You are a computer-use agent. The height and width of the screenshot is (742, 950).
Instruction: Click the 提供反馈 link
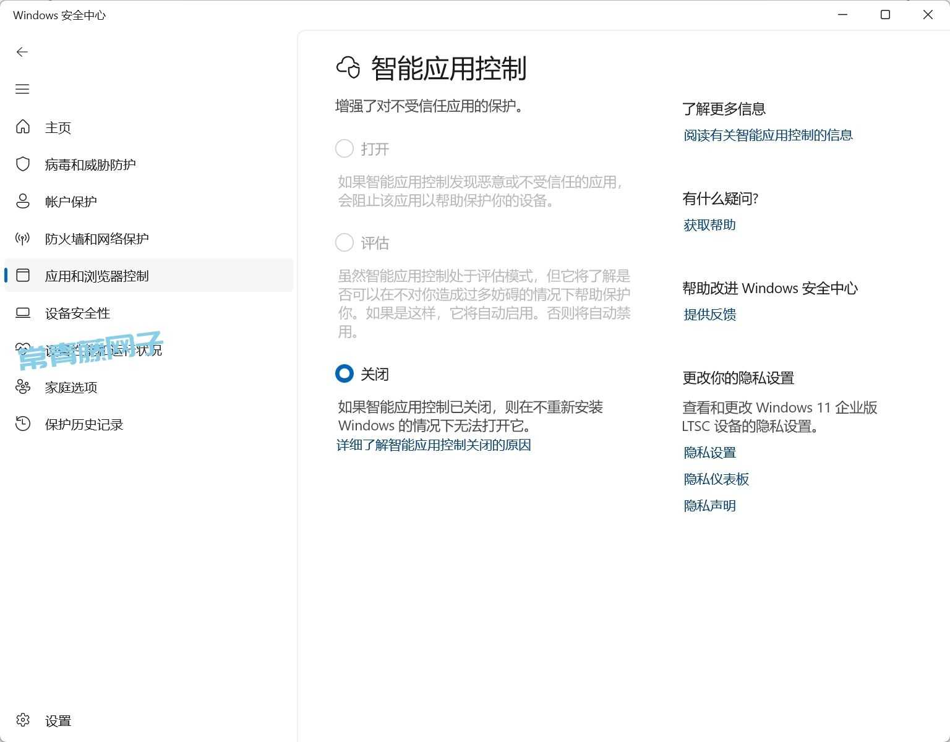click(709, 315)
